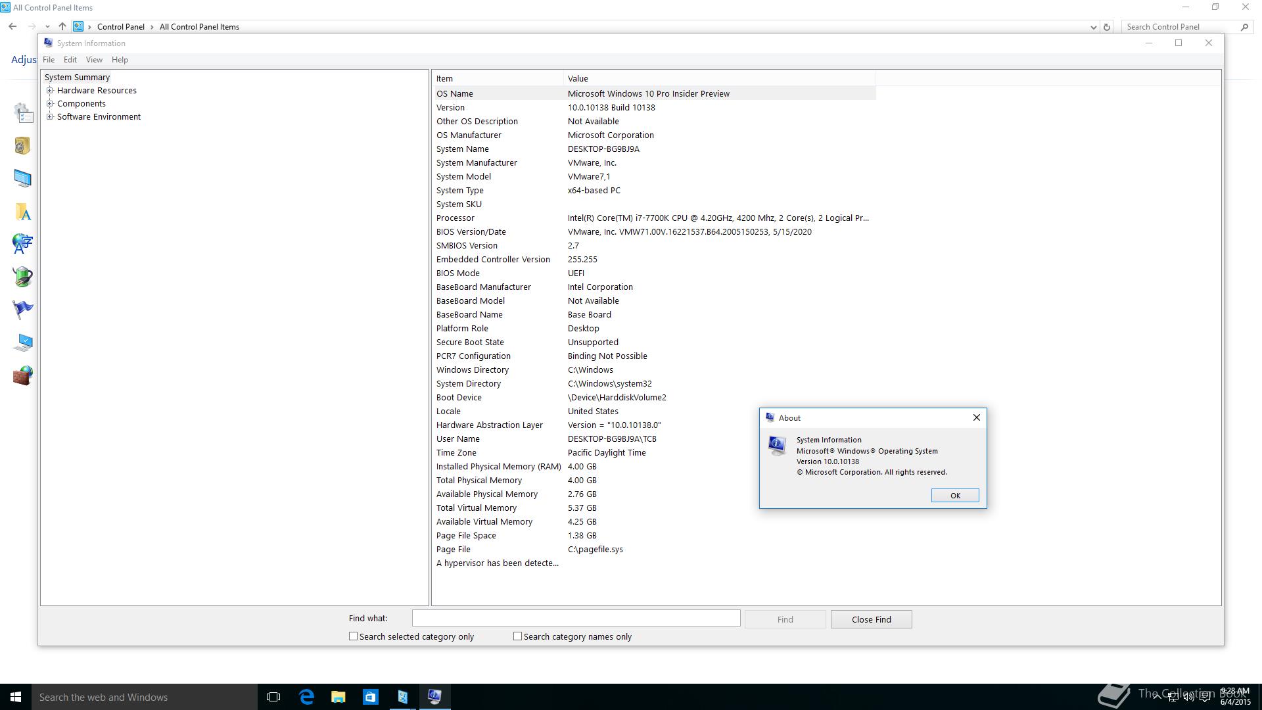Click System Information taskbar icon
This screenshot has width=1262, height=710.
pyautogui.click(x=434, y=697)
